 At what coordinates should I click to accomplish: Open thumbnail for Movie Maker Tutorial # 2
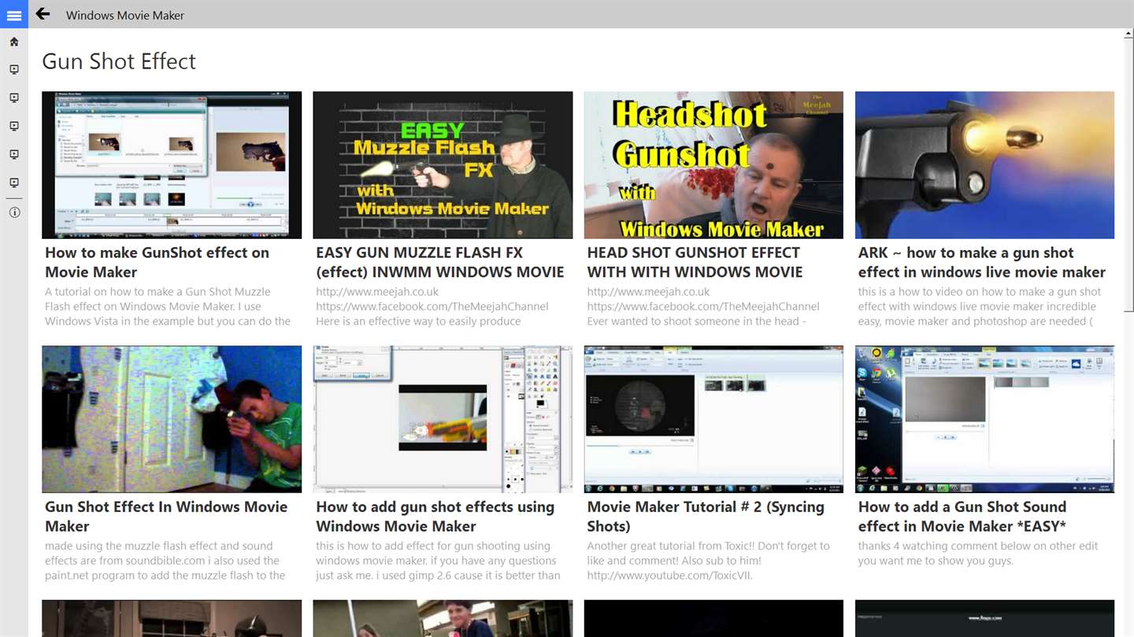click(713, 419)
